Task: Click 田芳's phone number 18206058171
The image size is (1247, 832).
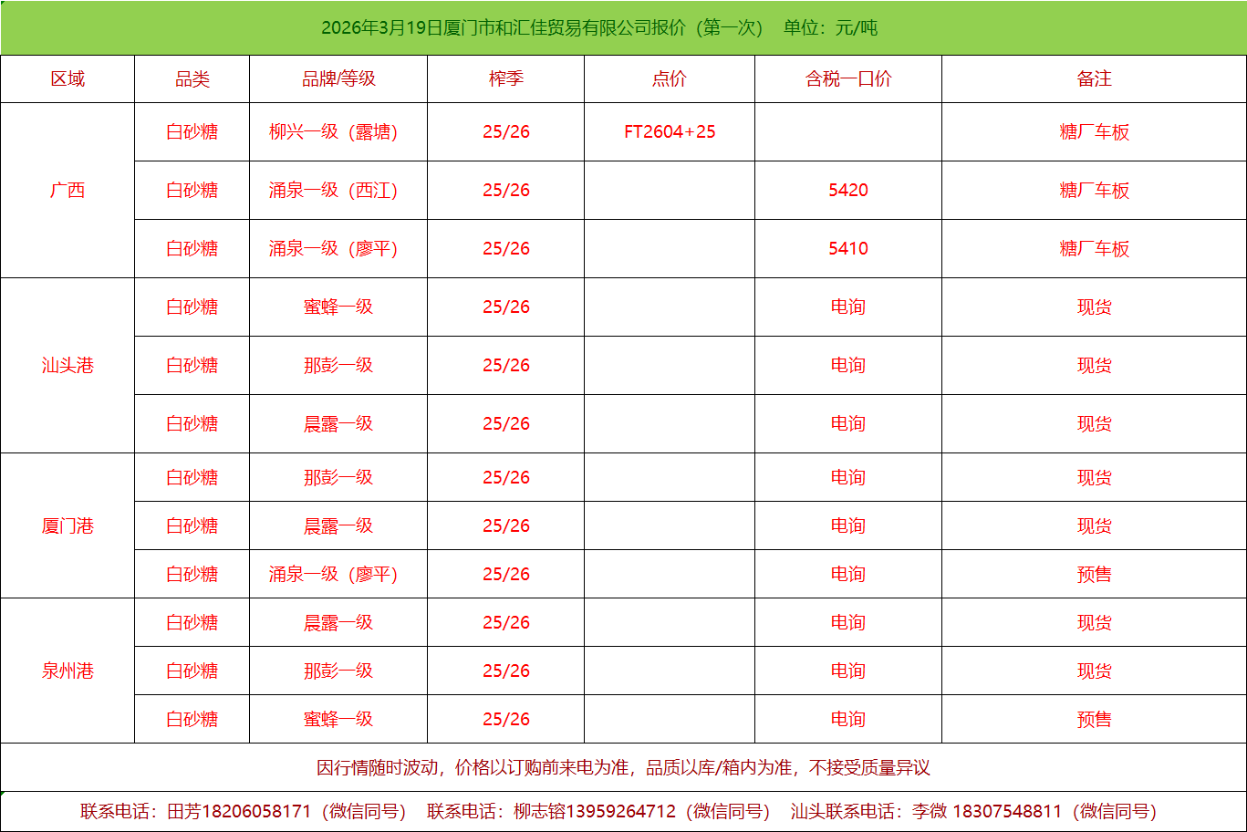Action: (256, 812)
